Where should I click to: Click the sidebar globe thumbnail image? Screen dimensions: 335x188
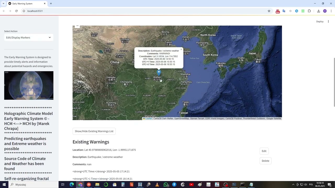(x=29, y=85)
